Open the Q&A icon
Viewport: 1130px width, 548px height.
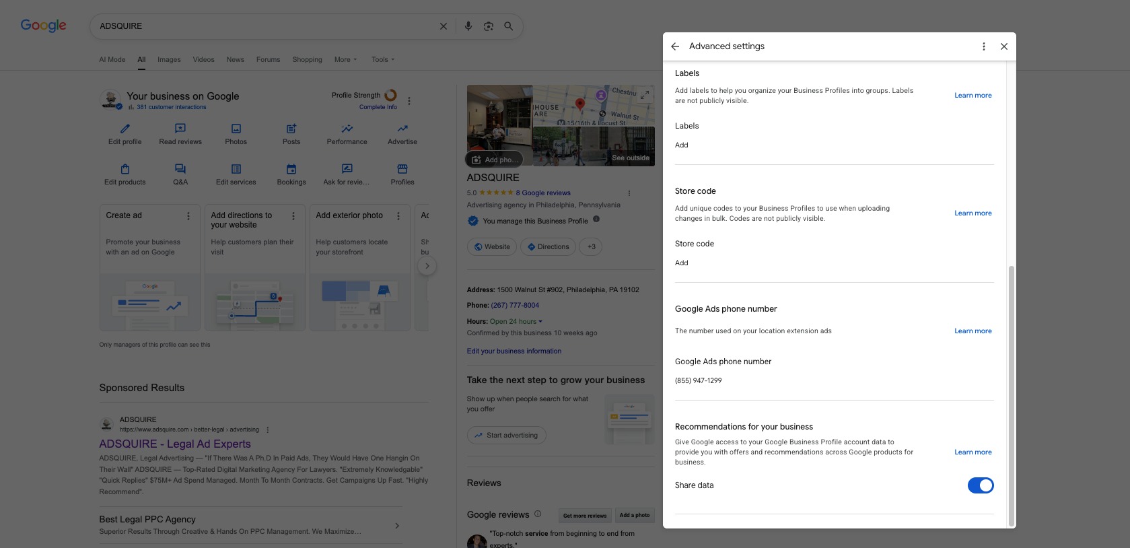pyautogui.click(x=180, y=169)
